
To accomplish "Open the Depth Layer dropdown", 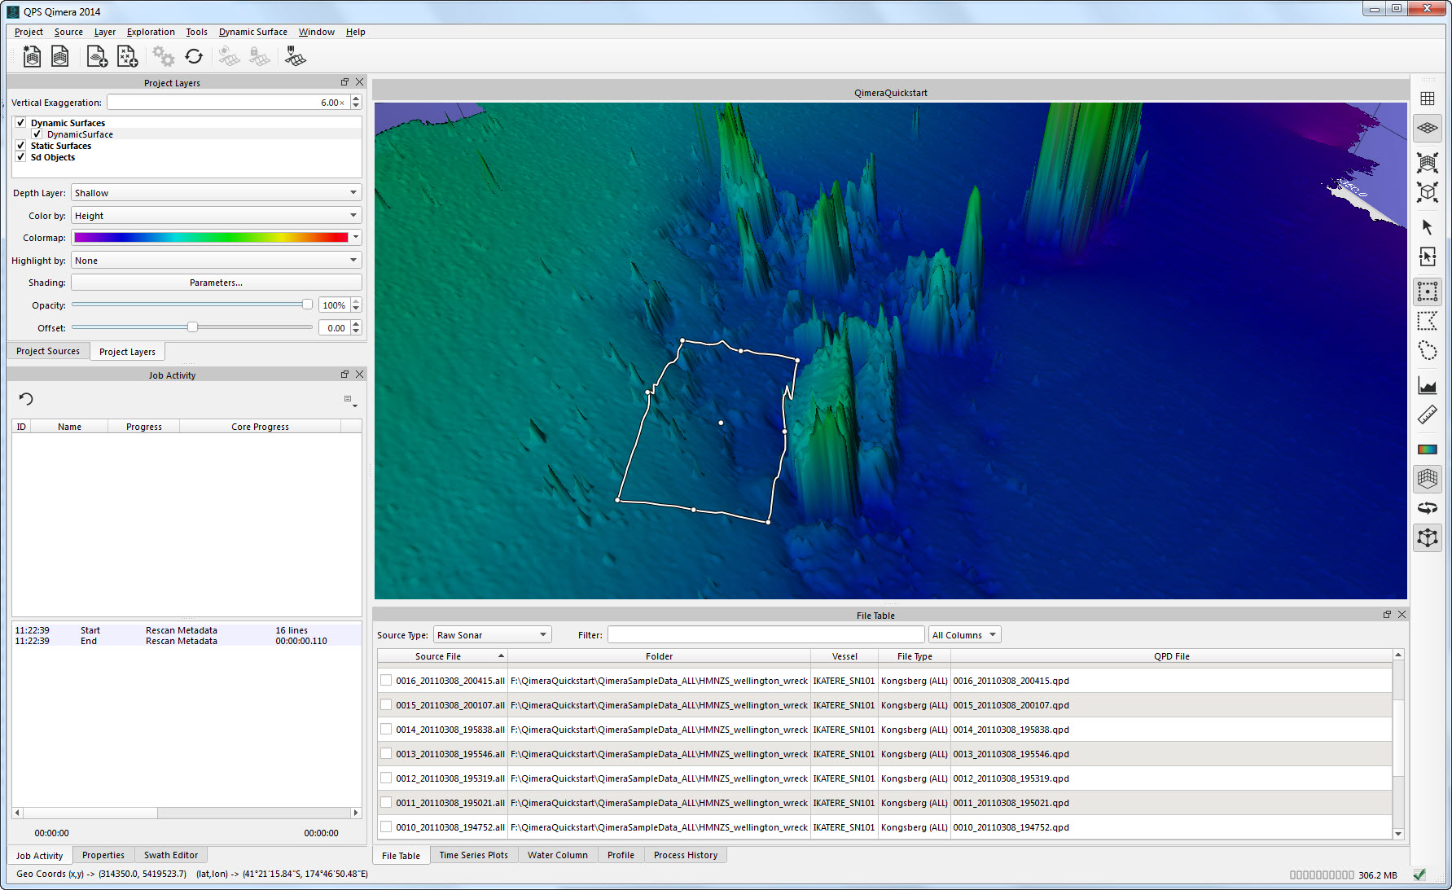I will click(216, 193).
